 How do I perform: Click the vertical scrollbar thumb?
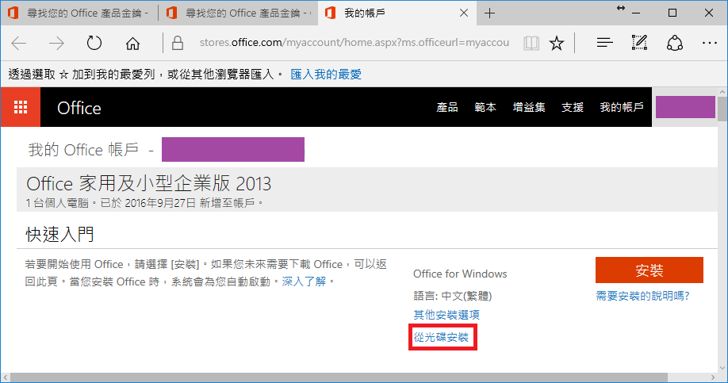722,109
